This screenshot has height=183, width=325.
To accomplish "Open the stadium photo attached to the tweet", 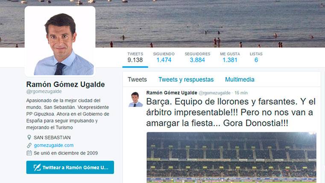I will click(x=231, y=157).
